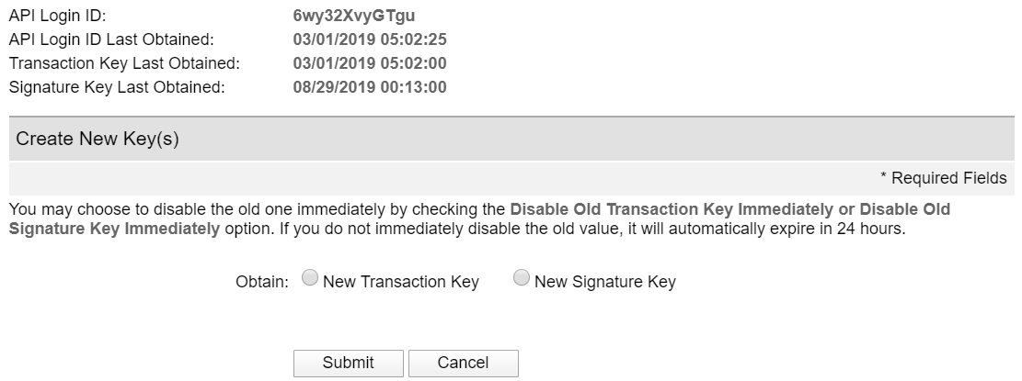Choose the New Signature Key radio button
Viewport: 1022px width, 381px height.
[x=522, y=279]
